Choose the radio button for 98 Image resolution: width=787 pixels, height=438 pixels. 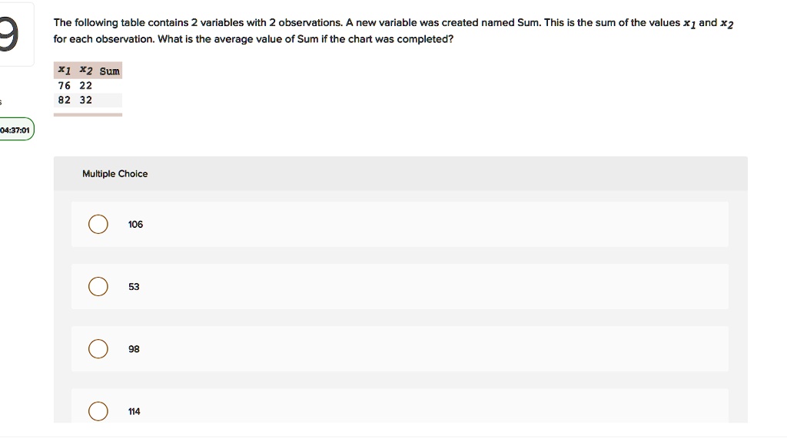pos(98,349)
